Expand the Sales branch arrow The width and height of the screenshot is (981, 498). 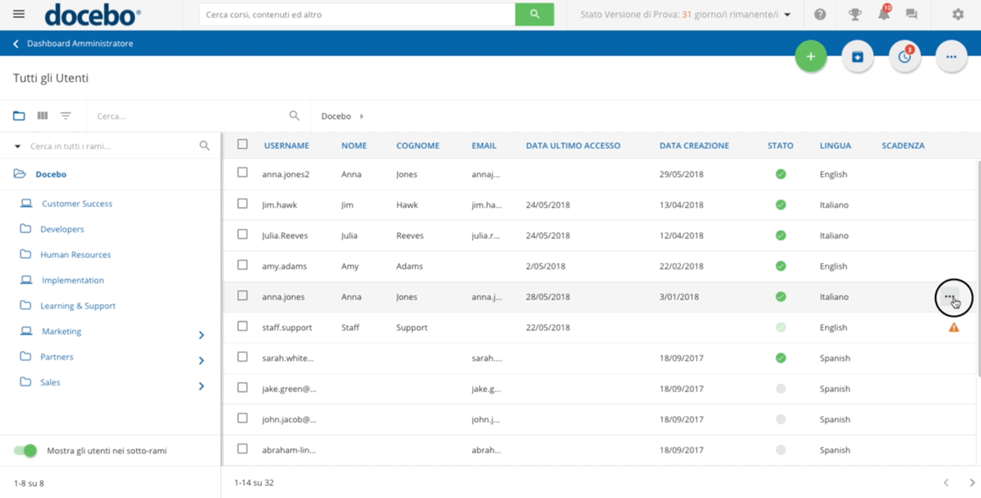pos(201,386)
